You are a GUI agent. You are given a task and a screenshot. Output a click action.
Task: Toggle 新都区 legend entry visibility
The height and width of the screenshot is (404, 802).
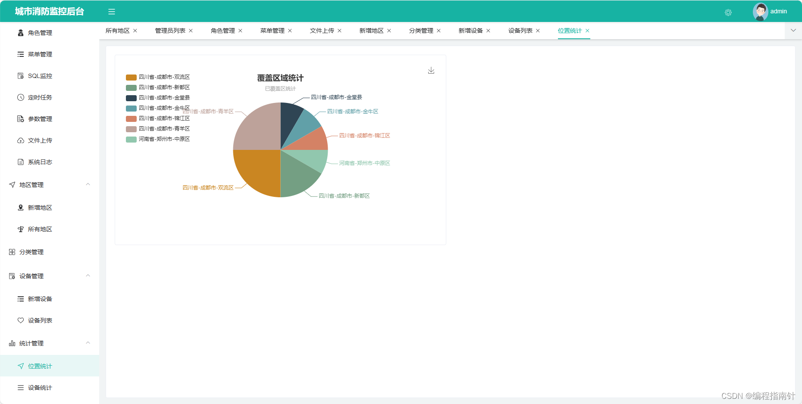[158, 87]
